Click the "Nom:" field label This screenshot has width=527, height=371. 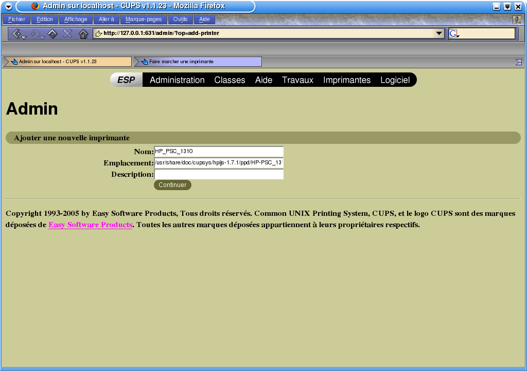click(144, 152)
